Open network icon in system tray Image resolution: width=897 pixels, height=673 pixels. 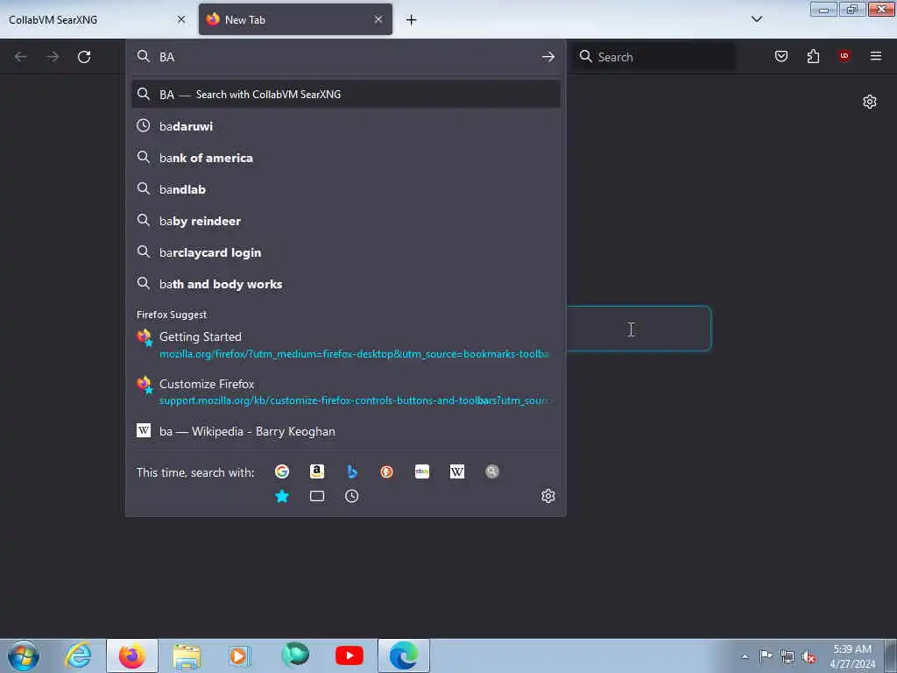pos(788,657)
